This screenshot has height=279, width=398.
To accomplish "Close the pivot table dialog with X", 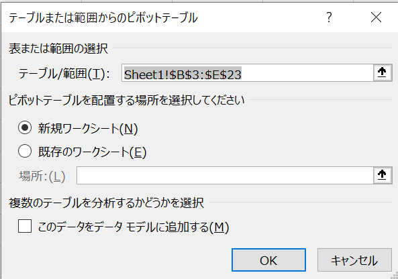I will pyautogui.click(x=376, y=17).
